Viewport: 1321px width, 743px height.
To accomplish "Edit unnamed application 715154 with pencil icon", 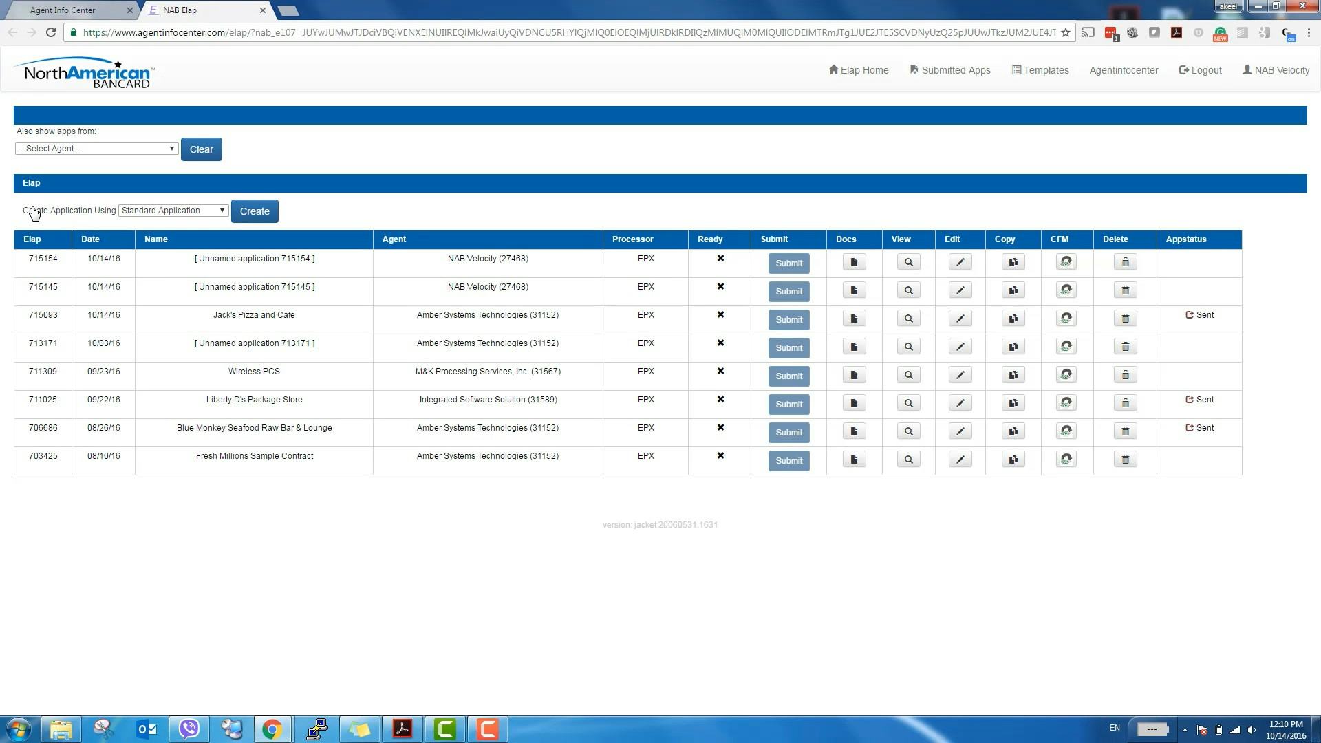I will pos(960,261).
